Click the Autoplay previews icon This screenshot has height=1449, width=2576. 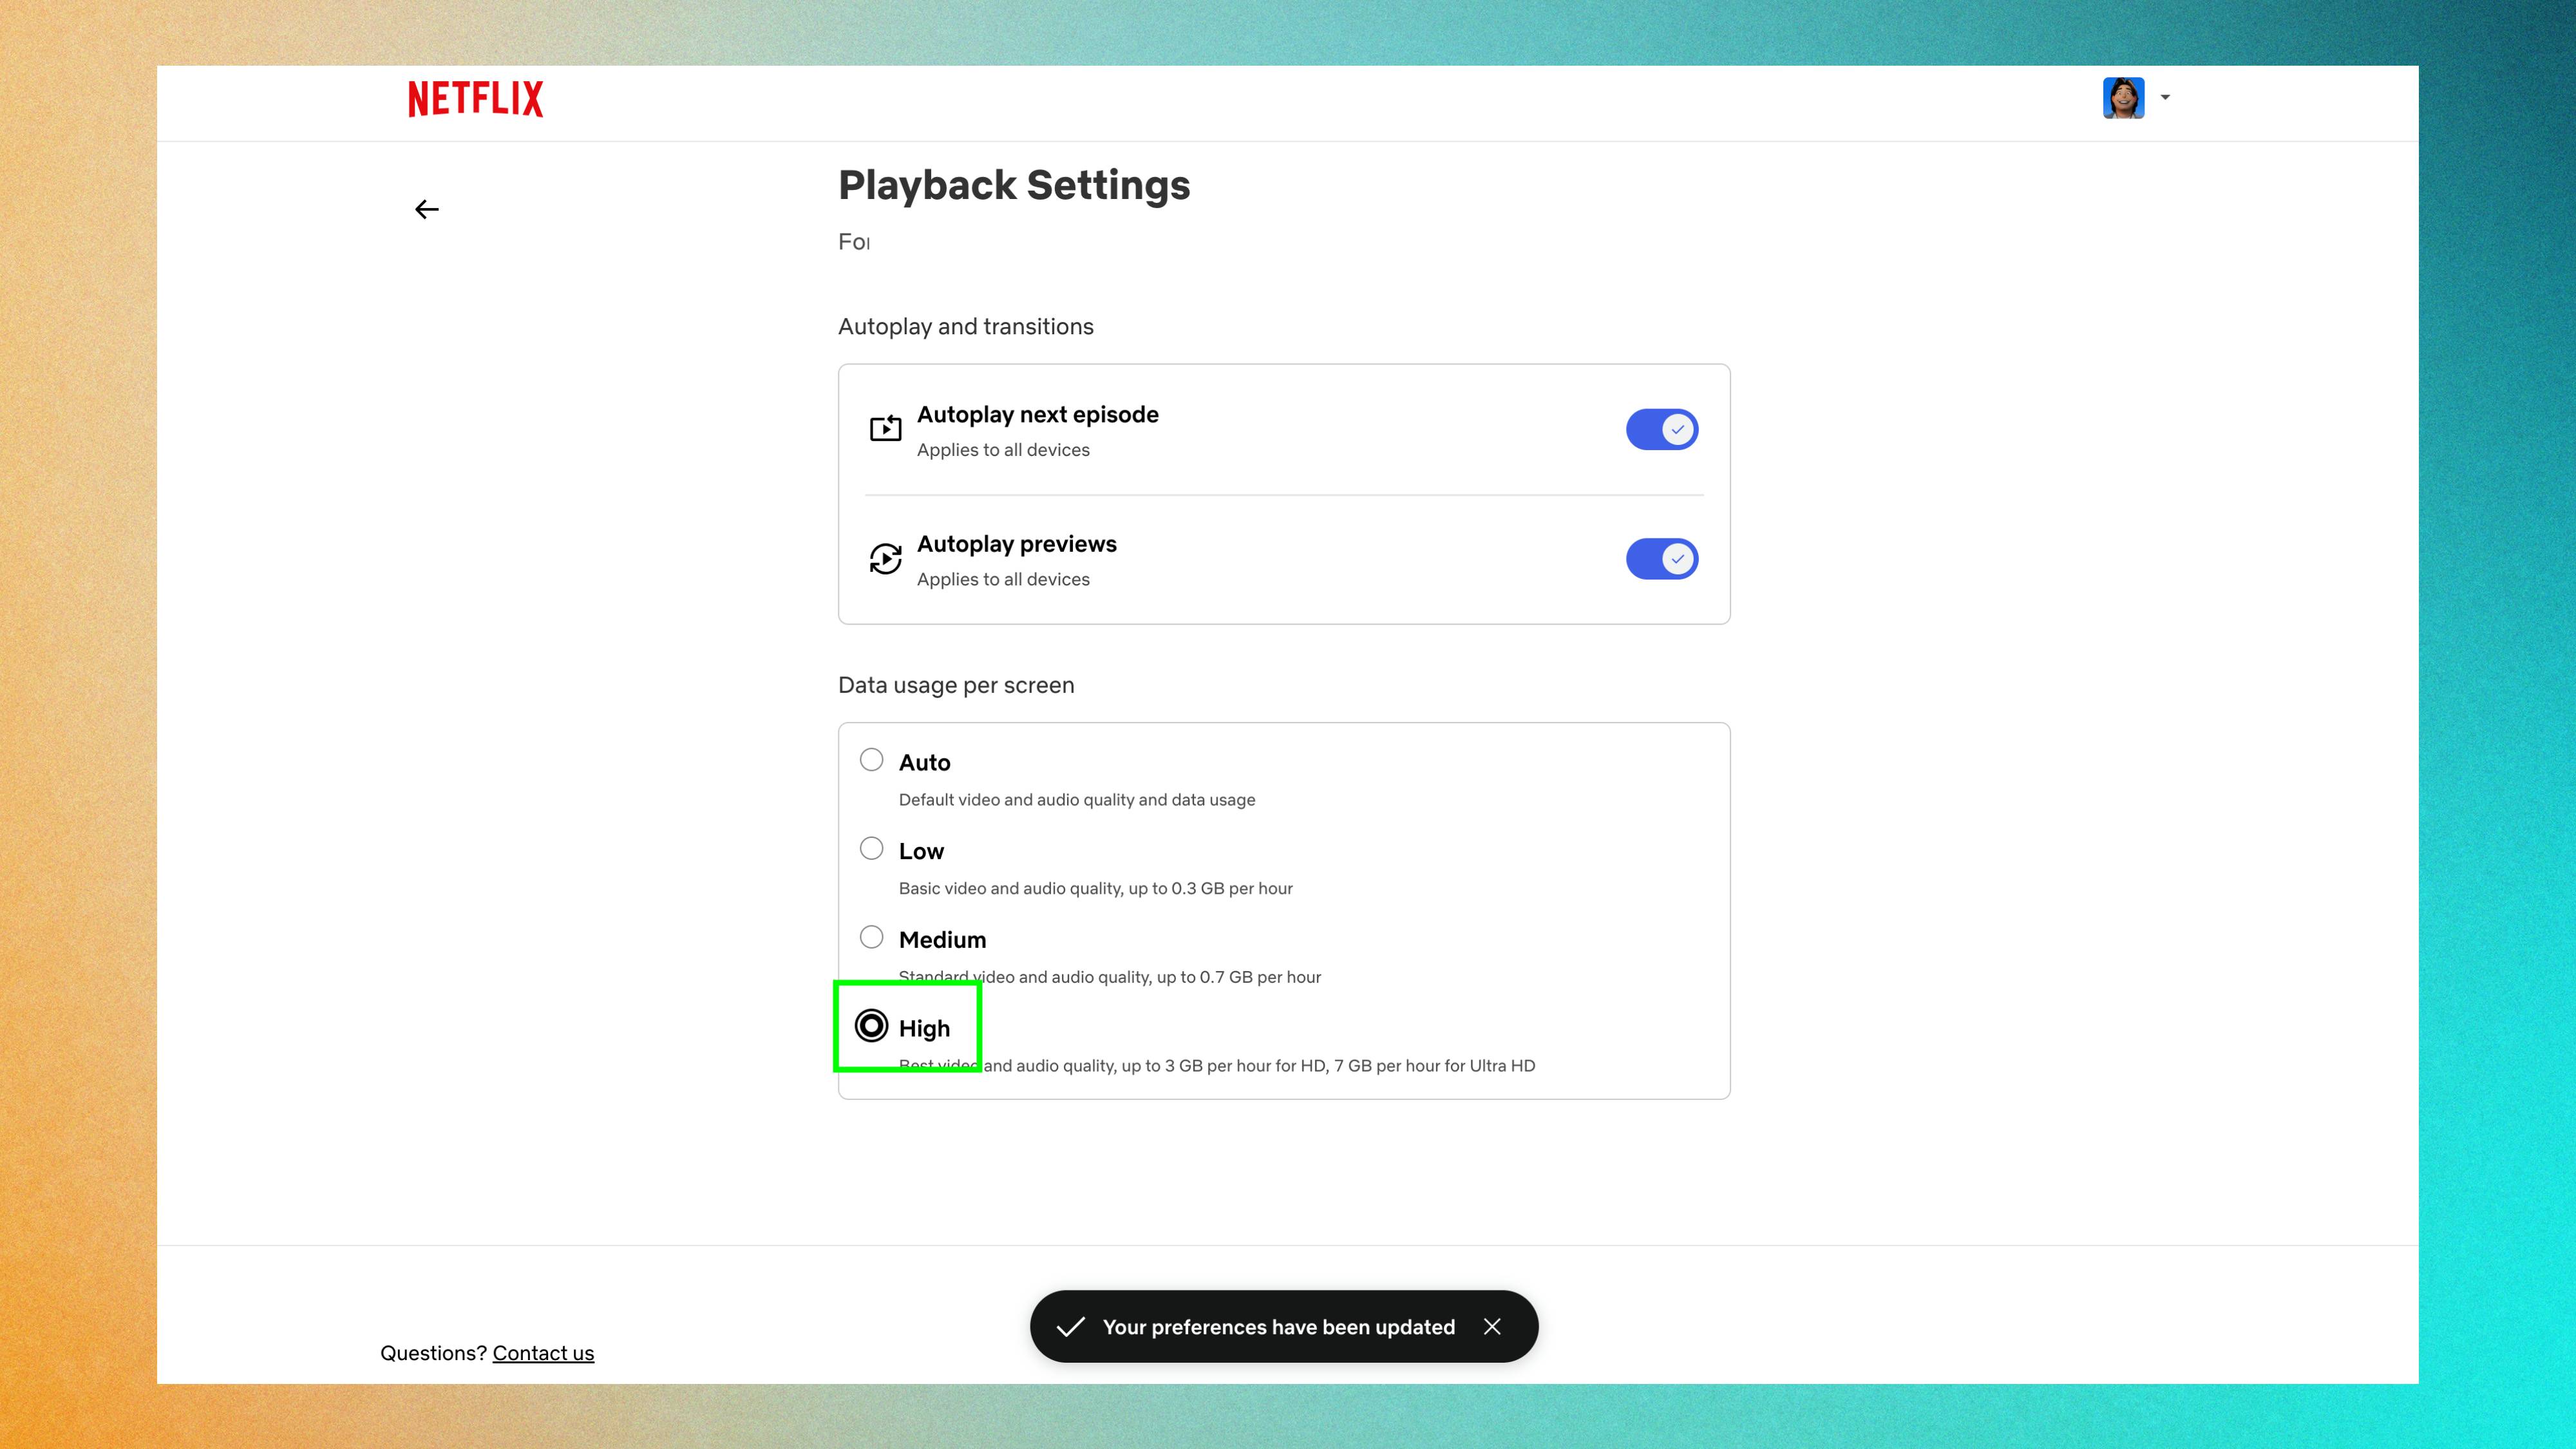click(885, 558)
